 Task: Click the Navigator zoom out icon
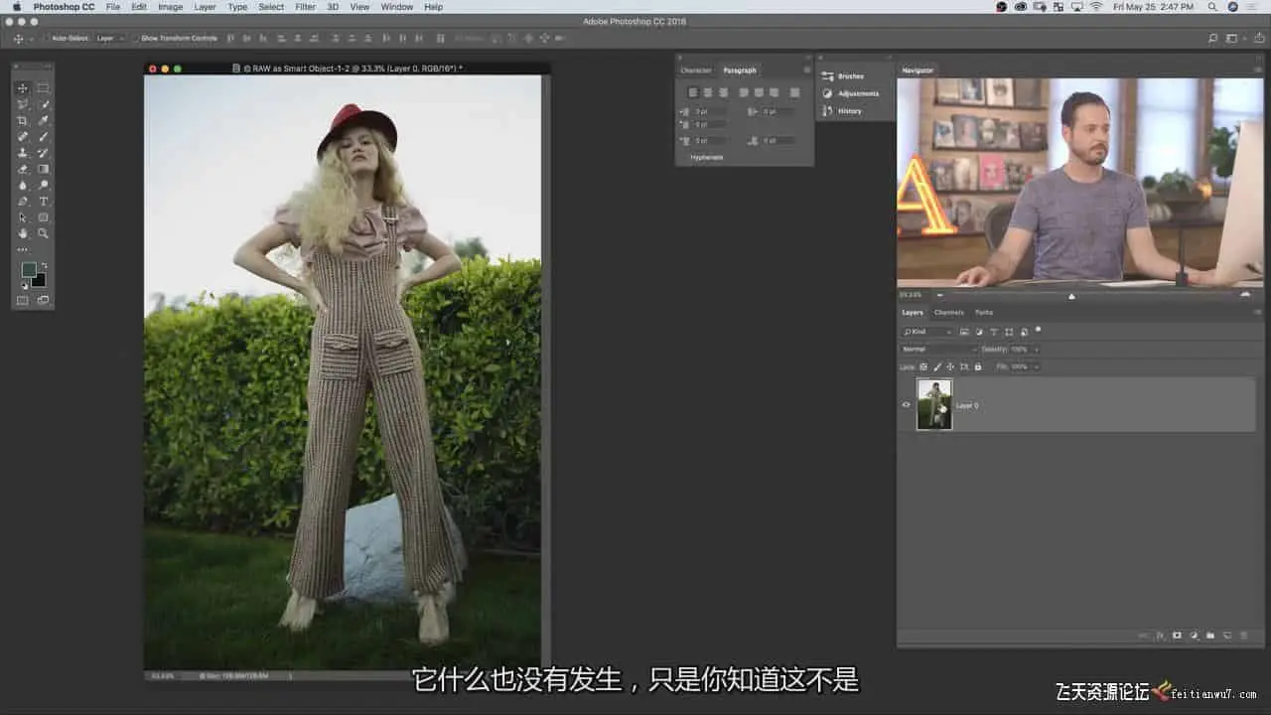click(x=938, y=295)
